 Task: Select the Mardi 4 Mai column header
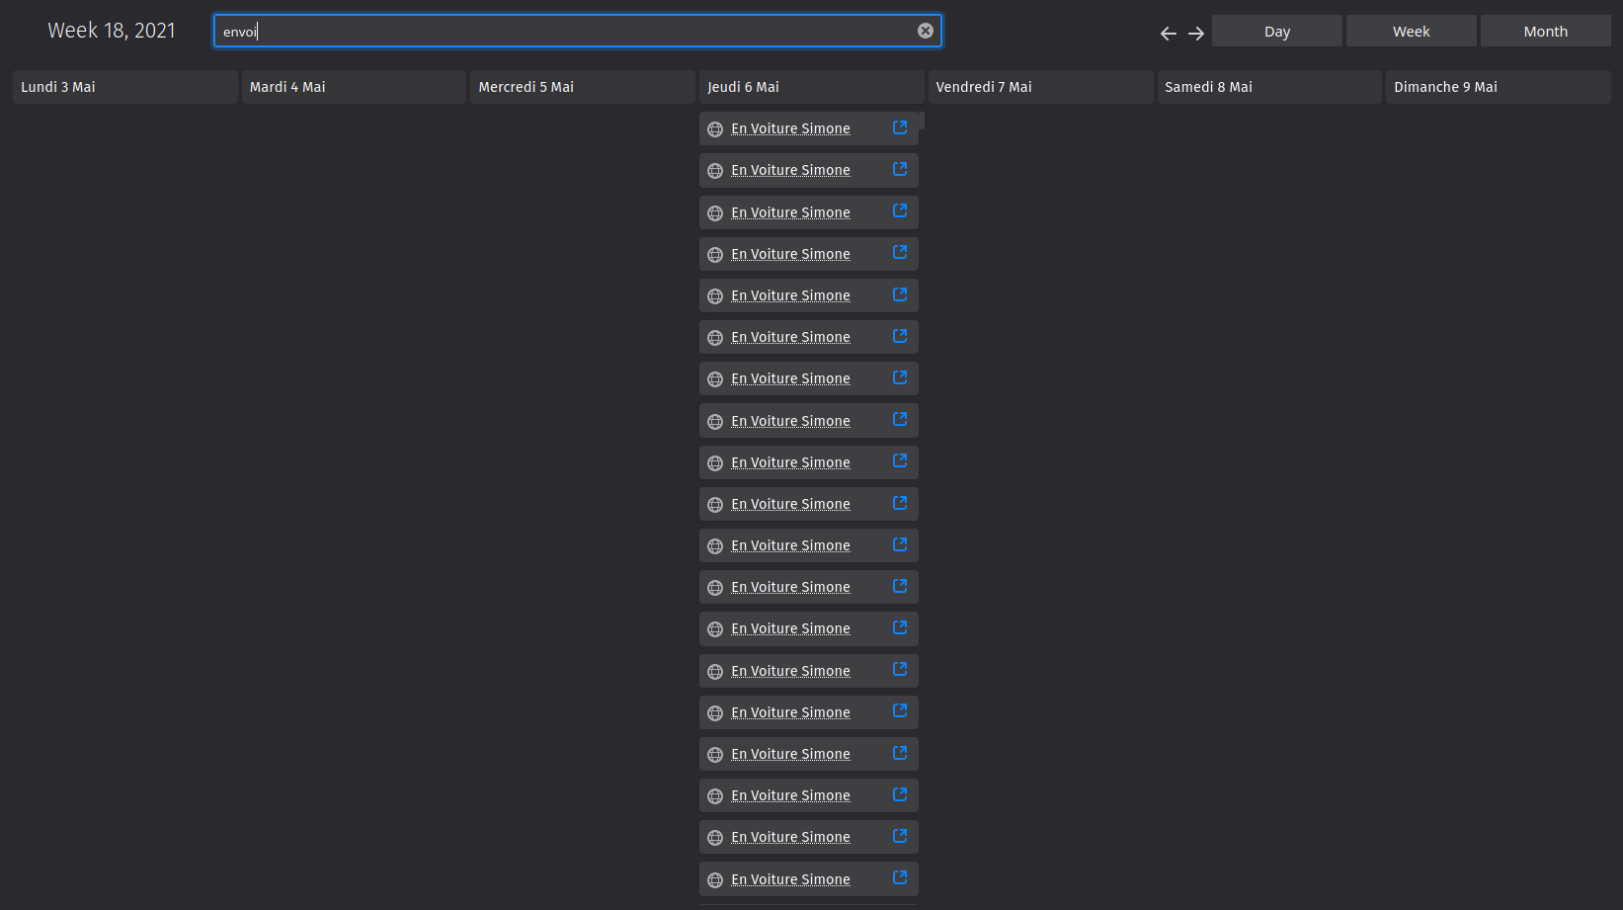pyautogui.click(x=354, y=87)
